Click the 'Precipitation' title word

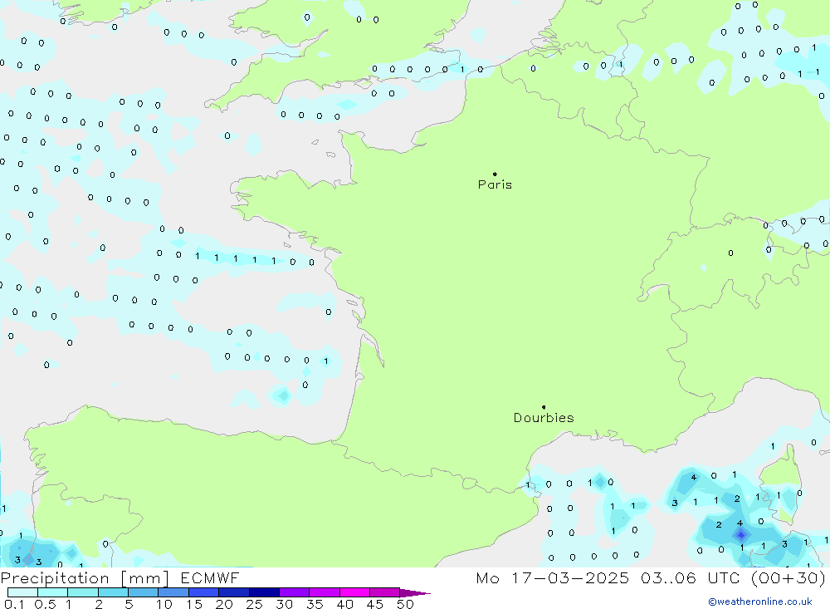coord(55,578)
